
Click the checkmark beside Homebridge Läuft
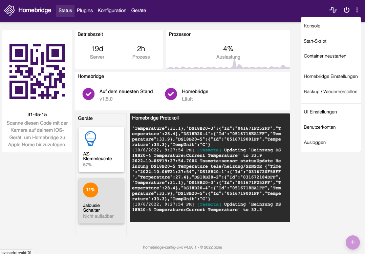coord(171,94)
